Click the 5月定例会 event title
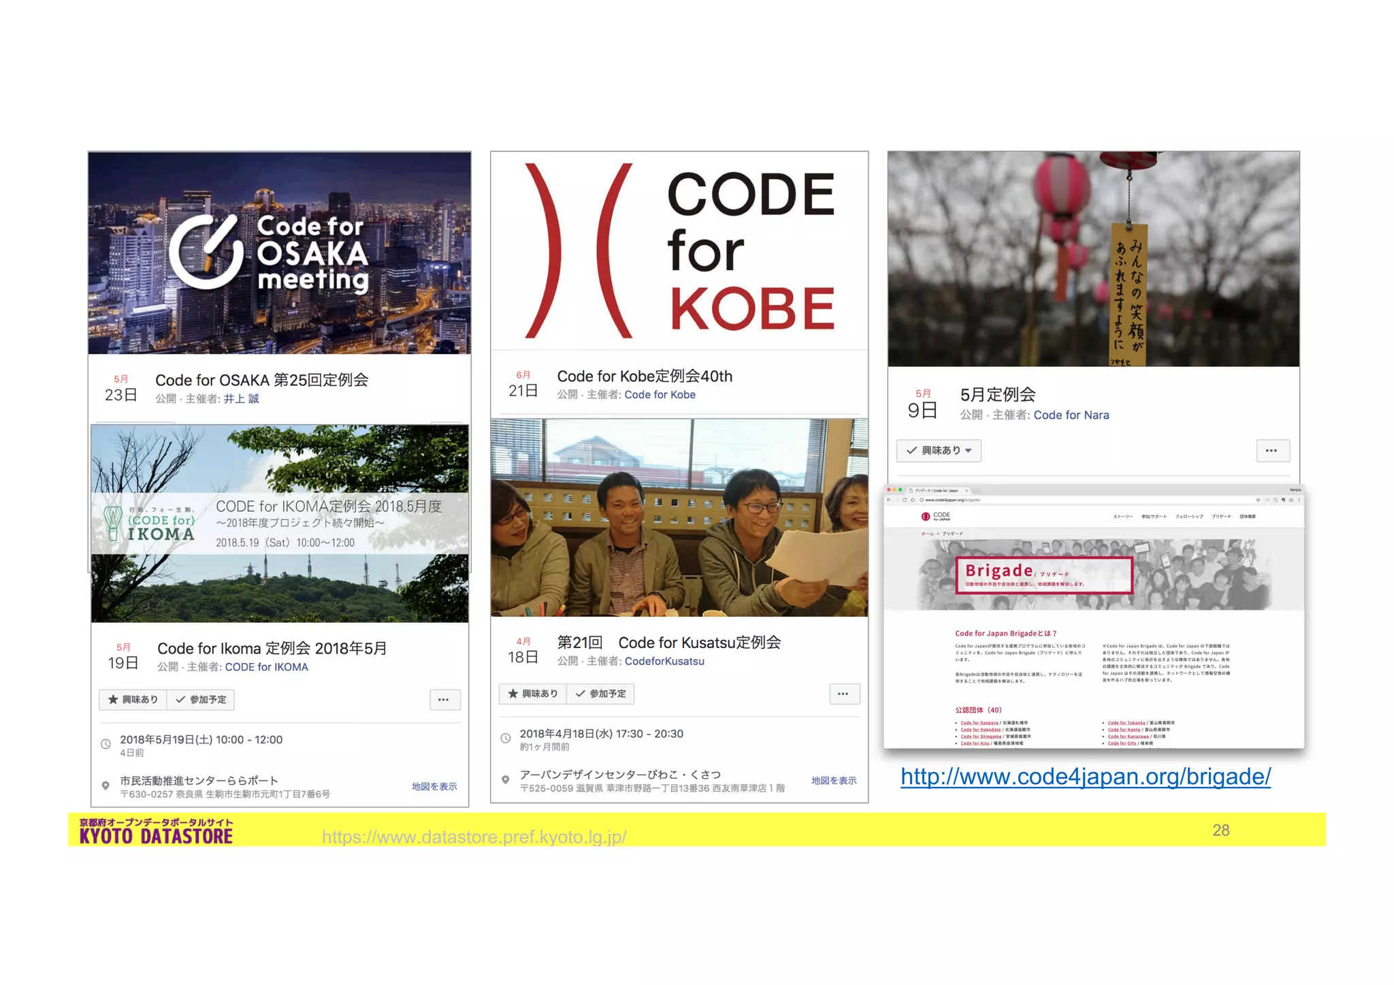This screenshot has height=985, width=1394. coord(998,394)
